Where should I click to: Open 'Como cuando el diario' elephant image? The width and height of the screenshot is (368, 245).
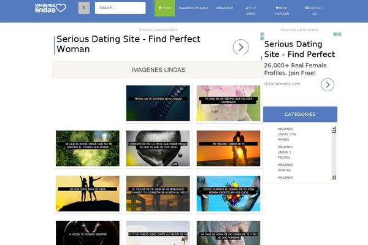point(228,194)
